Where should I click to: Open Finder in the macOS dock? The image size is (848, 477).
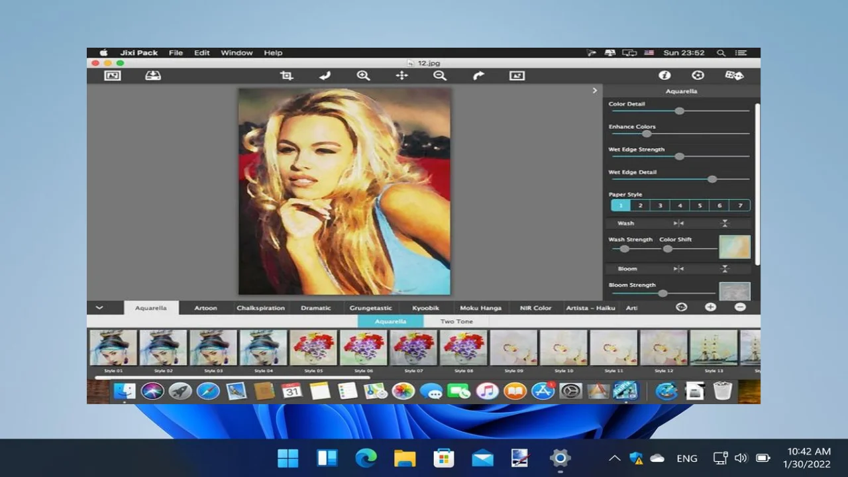click(x=124, y=392)
